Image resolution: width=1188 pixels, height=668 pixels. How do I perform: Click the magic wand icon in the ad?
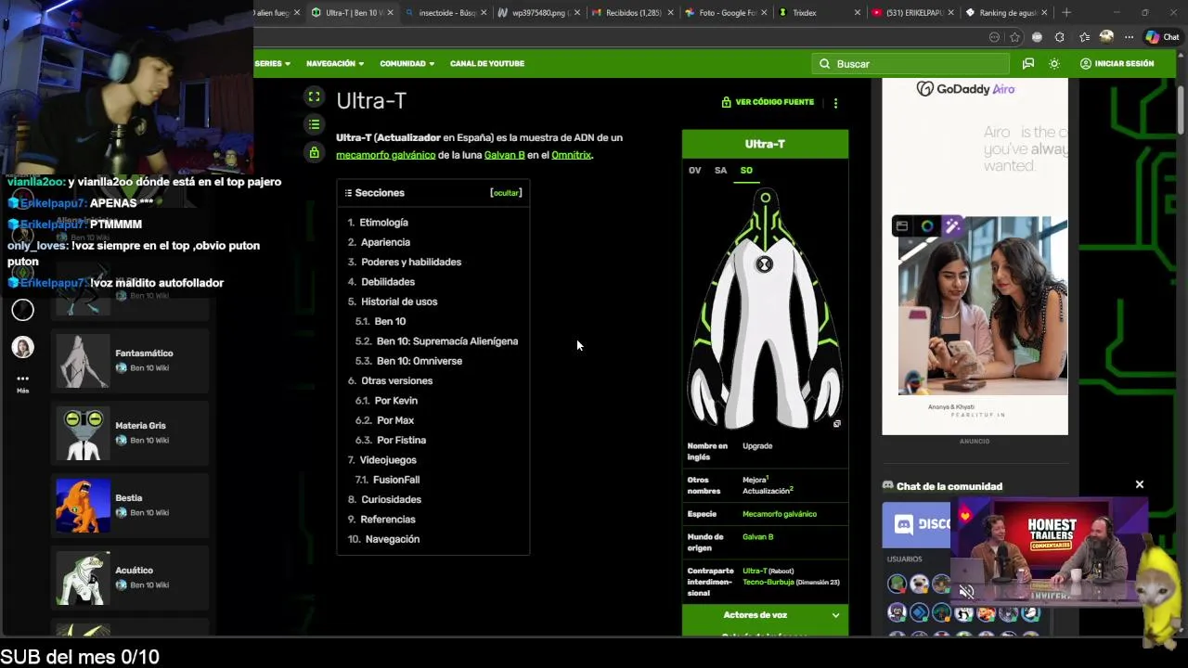(x=952, y=226)
